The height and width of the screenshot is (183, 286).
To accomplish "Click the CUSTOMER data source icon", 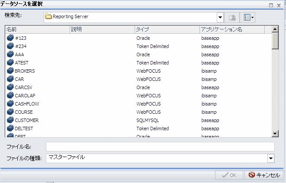I will (x=10, y=120).
